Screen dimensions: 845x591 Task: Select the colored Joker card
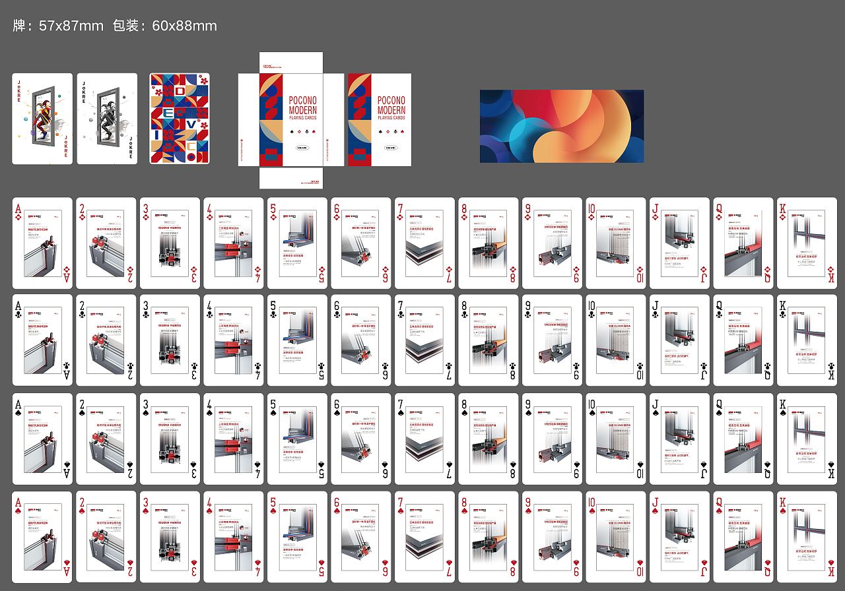42,119
